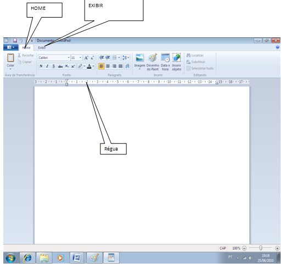Increase font size with the large A
This screenshot has width=285, height=268.
[86, 58]
